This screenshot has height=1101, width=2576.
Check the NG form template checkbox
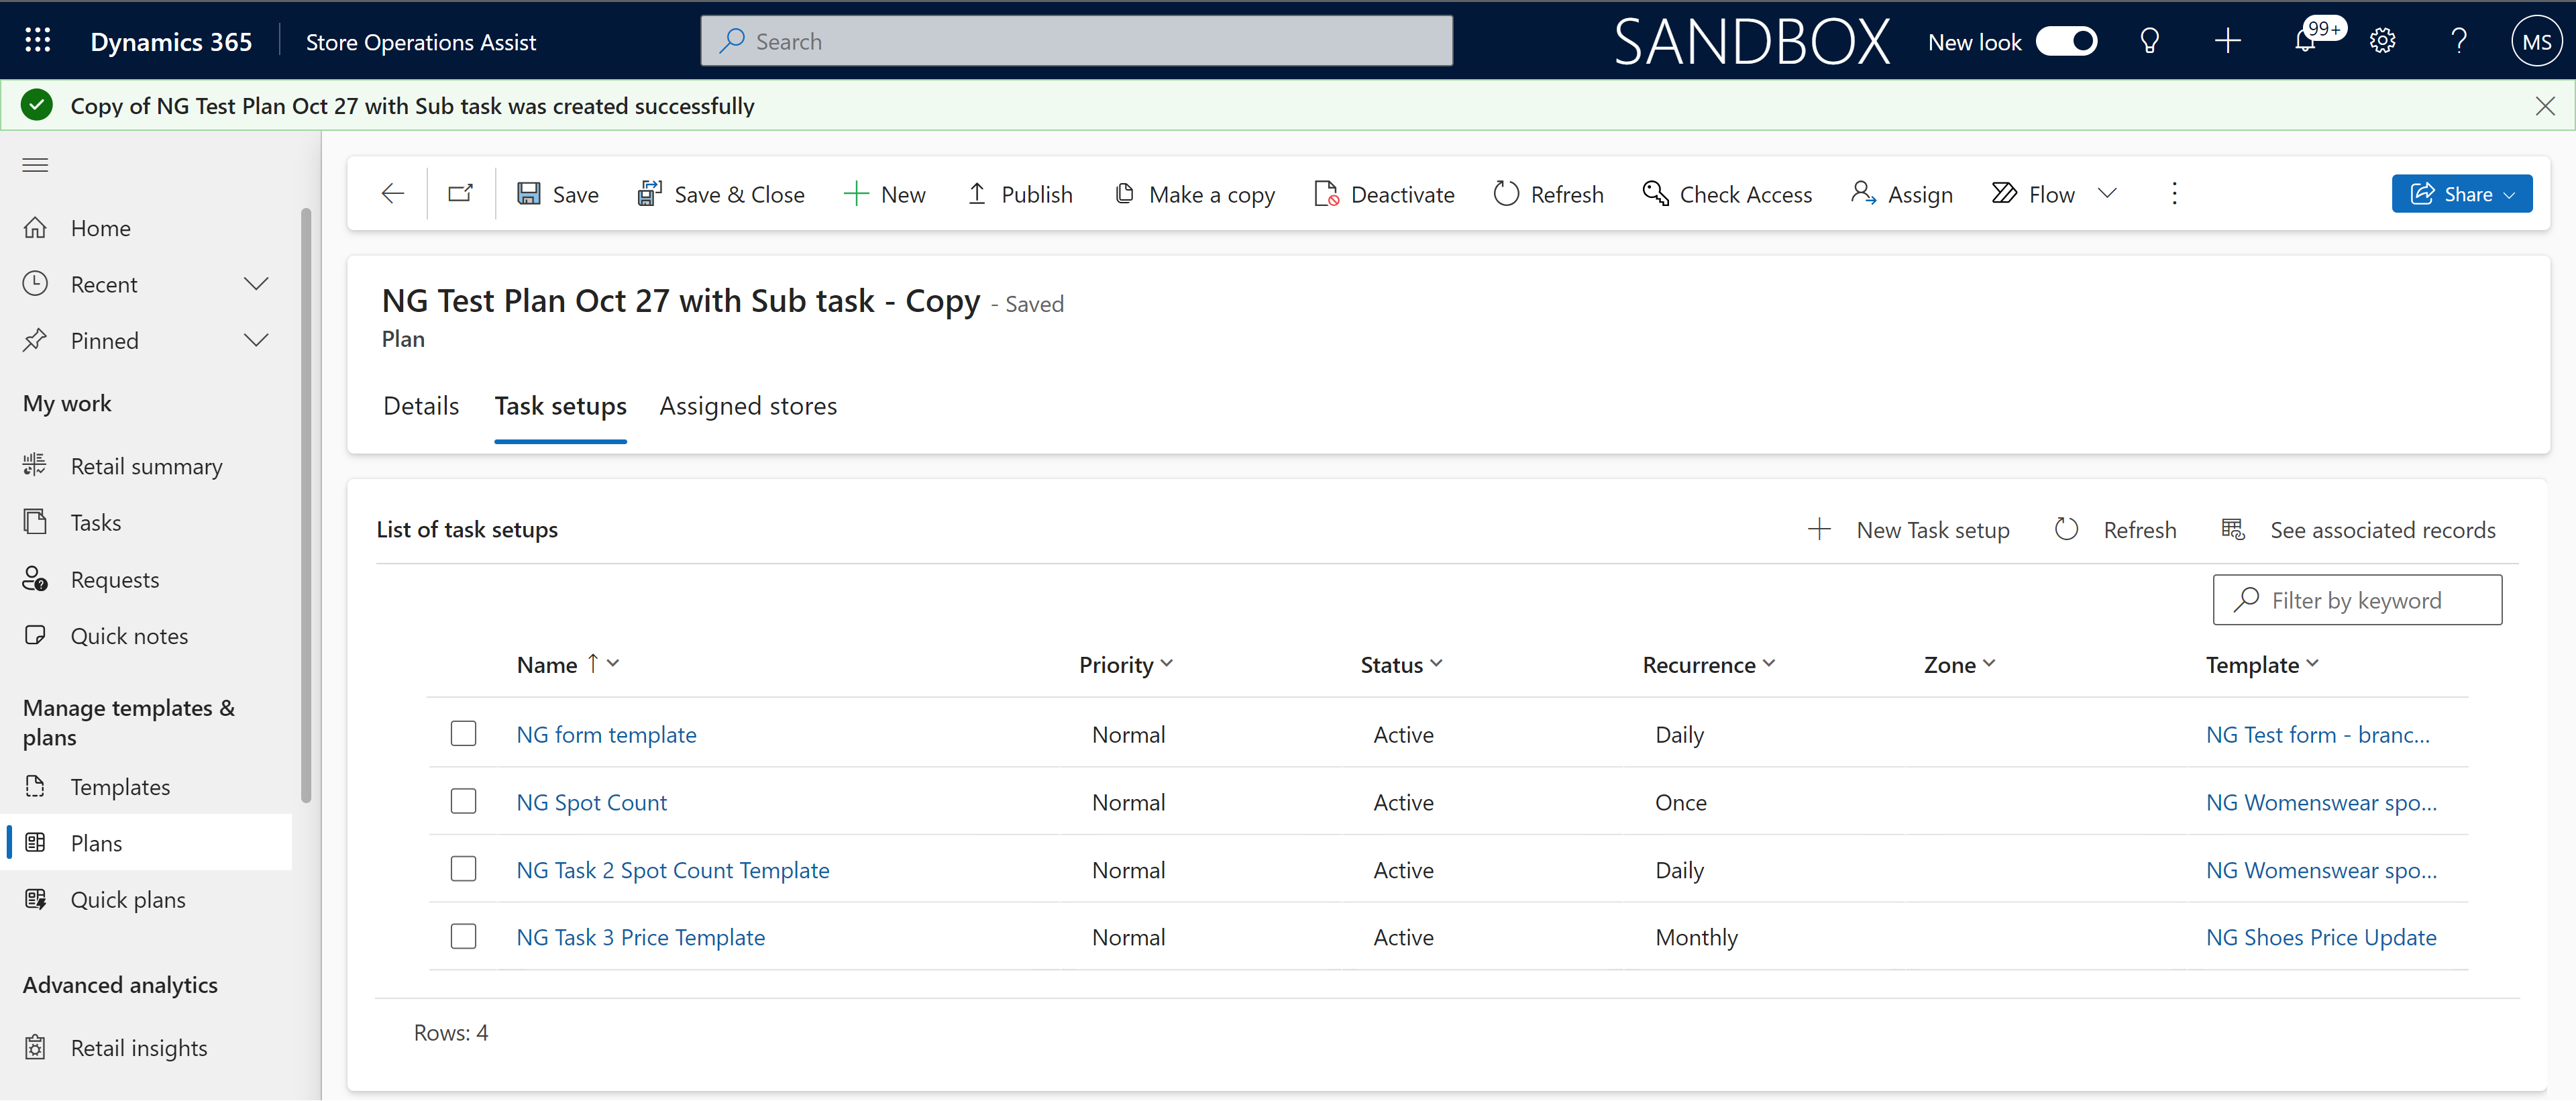(465, 733)
